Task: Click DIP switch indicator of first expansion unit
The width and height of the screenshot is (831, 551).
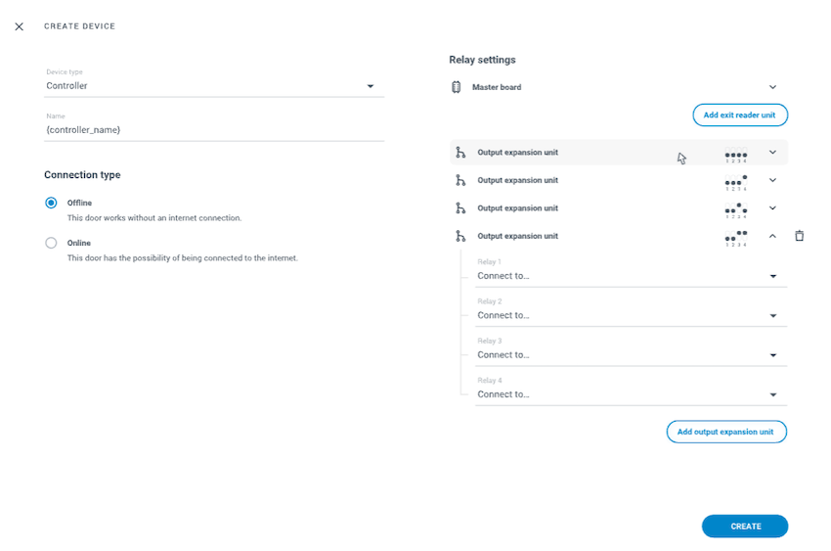Action: pos(736,155)
